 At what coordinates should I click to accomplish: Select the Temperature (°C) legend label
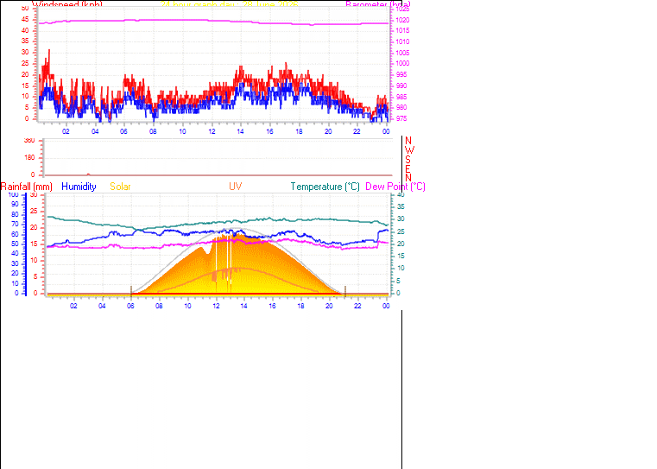325,187
